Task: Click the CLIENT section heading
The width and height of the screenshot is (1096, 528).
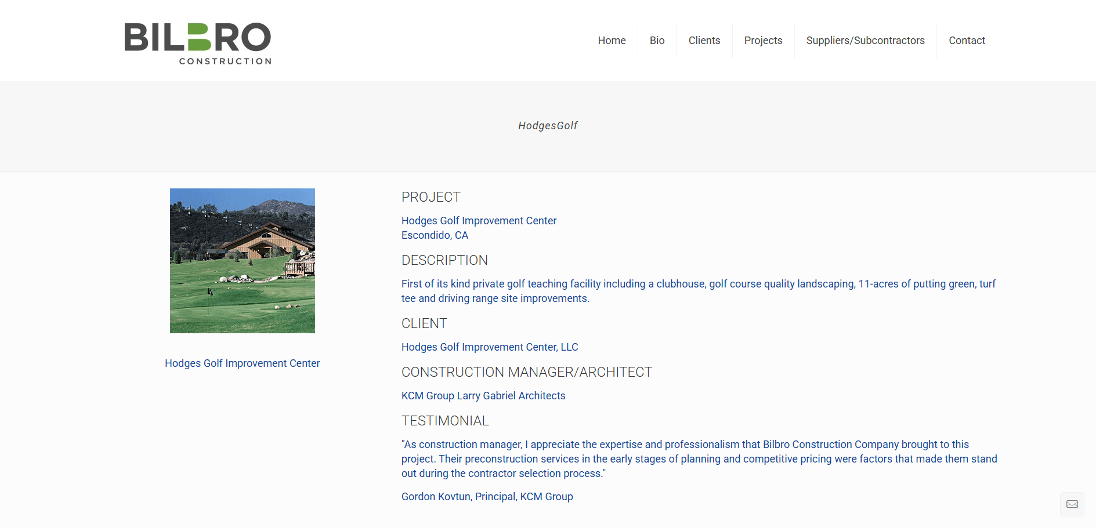Action: [x=424, y=323]
